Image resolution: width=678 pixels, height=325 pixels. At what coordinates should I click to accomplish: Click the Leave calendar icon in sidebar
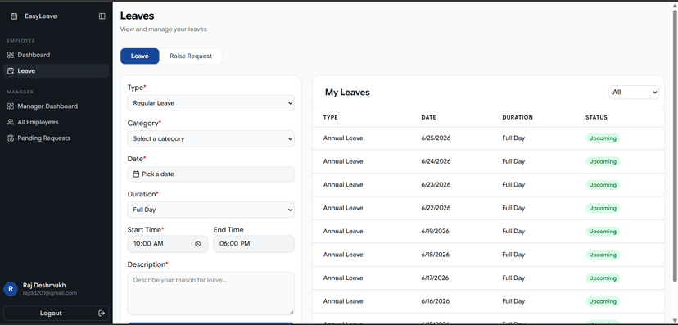11,71
